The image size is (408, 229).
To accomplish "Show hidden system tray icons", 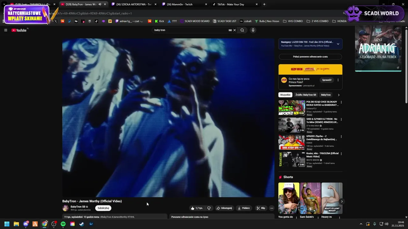I will (x=361, y=224).
